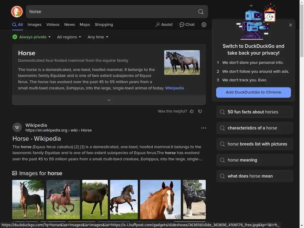Close the Switch to DuckDuckGo promo
304x228 pixels.
point(290,25)
